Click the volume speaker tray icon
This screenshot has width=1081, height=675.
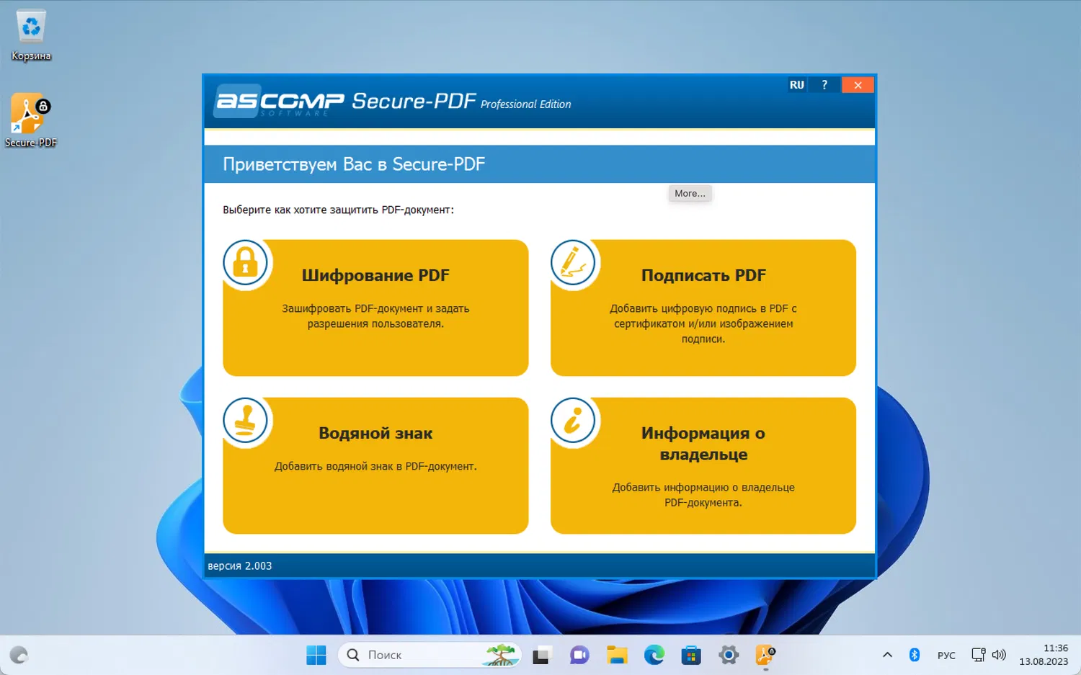pos(999,655)
